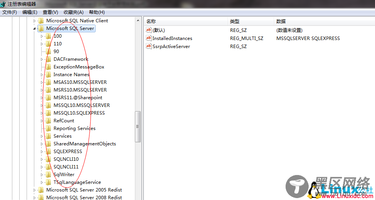Sort by the 名称 column header

pos(186,21)
